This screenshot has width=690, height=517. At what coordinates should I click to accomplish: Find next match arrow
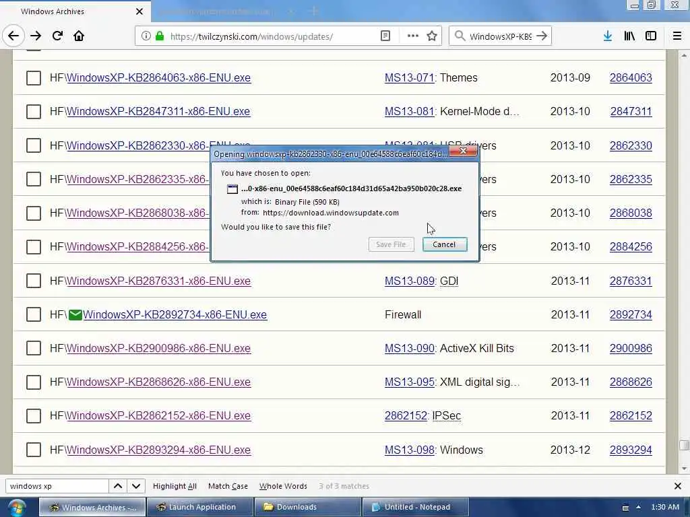(136, 486)
